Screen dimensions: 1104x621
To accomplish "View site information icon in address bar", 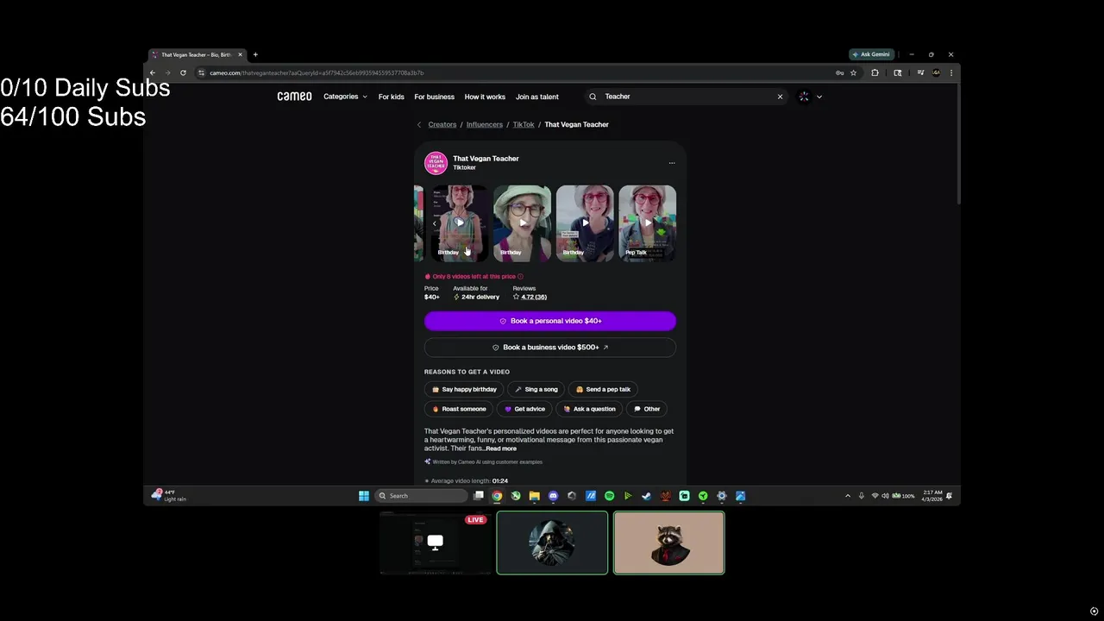I will (x=201, y=72).
